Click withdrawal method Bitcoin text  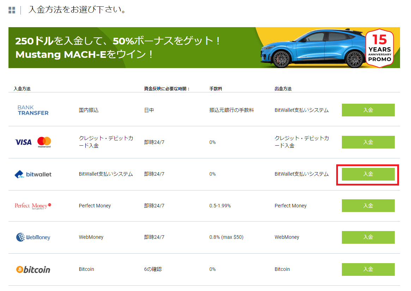[x=282, y=269]
